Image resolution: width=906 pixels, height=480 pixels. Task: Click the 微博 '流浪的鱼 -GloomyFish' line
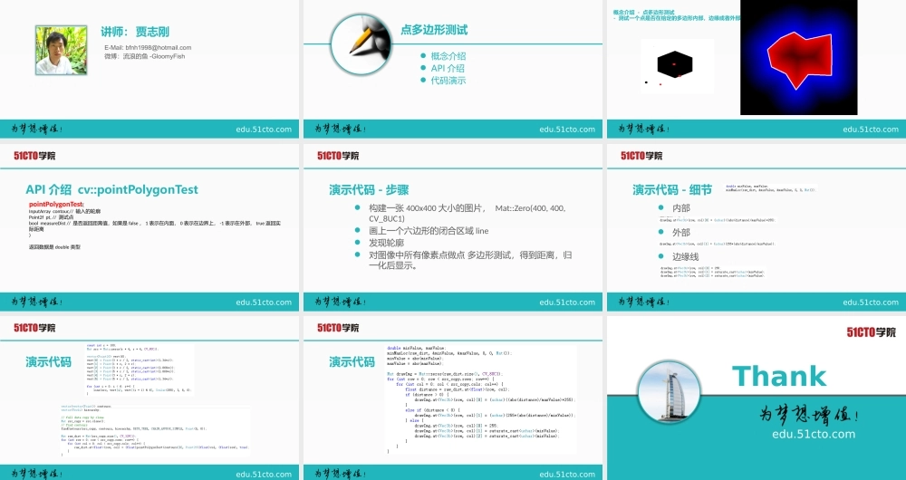[x=145, y=57]
